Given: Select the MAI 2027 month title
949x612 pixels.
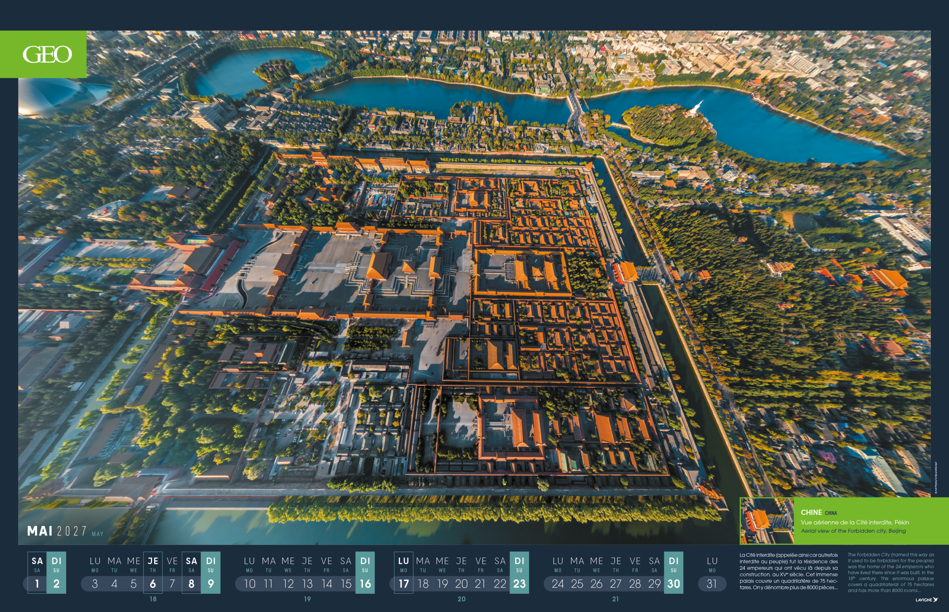Looking at the screenshot, I should (x=57, y=531).
